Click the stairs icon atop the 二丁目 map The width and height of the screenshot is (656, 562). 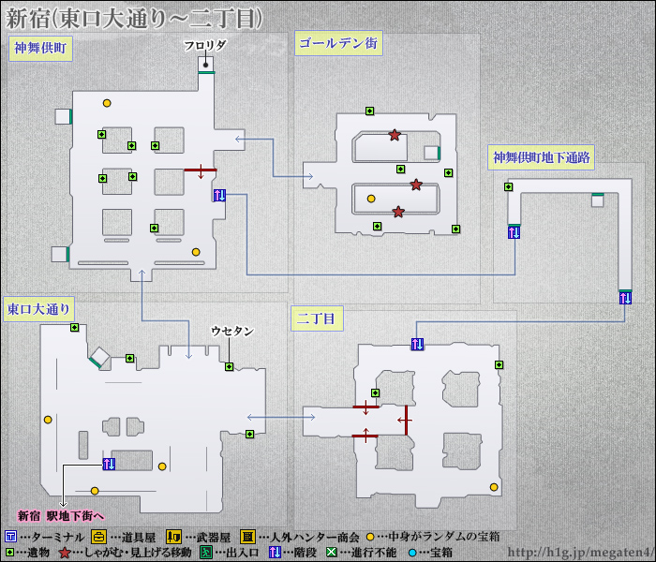click(x=417, y=344)
